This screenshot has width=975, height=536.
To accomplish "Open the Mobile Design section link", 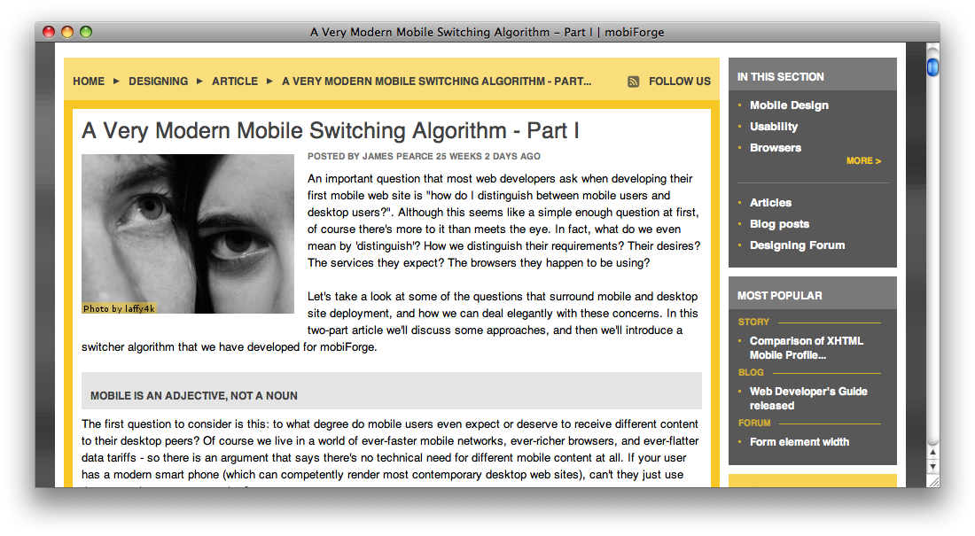I will pos(789,105).
